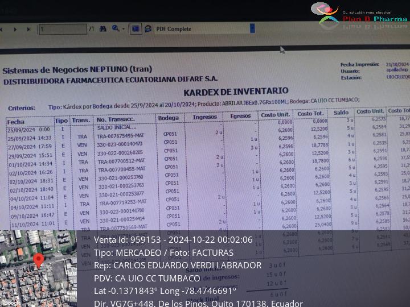Click the date 27/09/2024 17:59
Screen dimensions: 410x307
(x=30, y=147)
